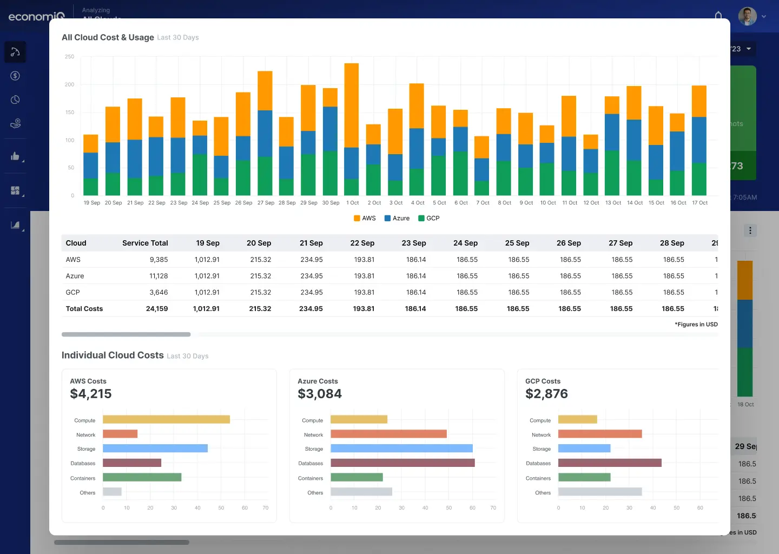This screenshot has height=554, width=779.
Task: Expand the user account chevron dropdown
Action: 764,17
